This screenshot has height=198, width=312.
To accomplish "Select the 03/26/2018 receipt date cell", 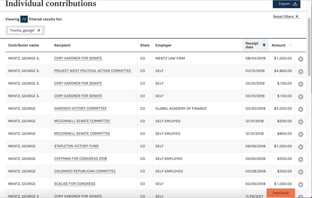I will click(255, 184).
